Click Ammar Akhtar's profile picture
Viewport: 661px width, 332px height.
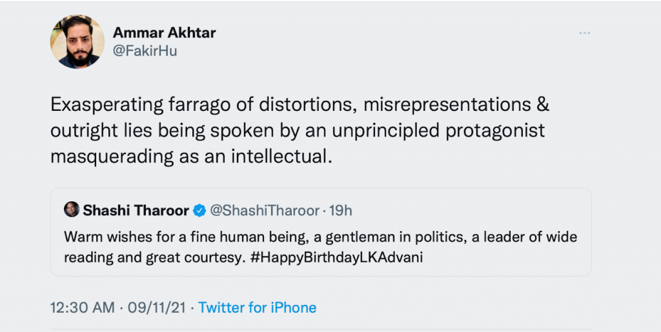point(77,42)
